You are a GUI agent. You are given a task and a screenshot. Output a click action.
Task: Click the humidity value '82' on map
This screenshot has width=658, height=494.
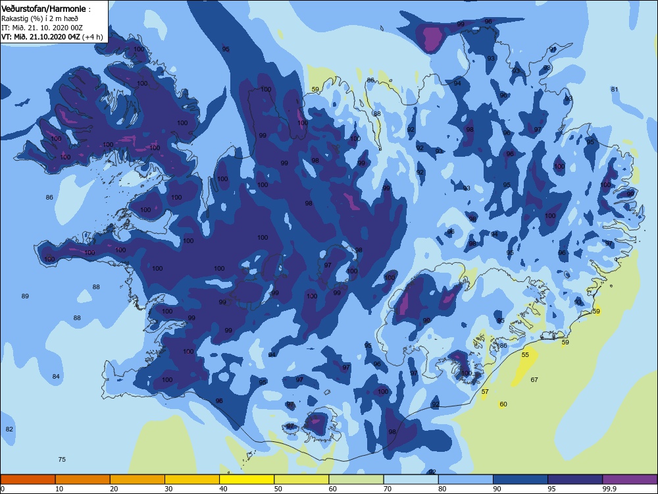[x=9, y=429]
